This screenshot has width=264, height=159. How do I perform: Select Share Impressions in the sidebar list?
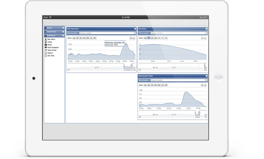[53, 48]
